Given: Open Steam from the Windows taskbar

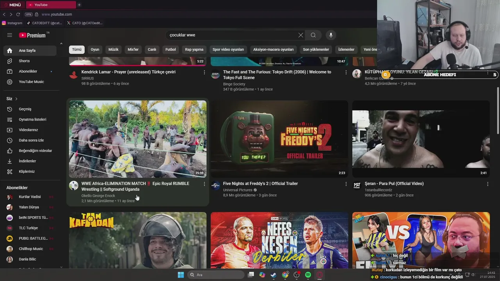Looking at the screenshot, I should [x=273, y=275].
